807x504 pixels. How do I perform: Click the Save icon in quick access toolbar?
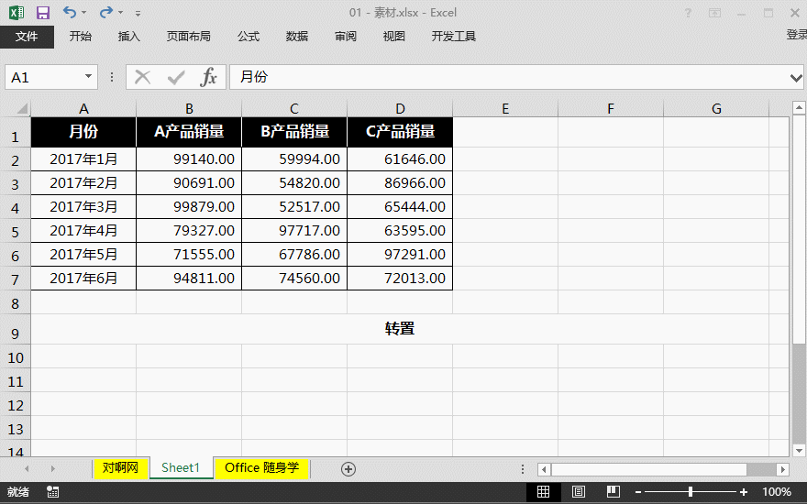point(42,13)
